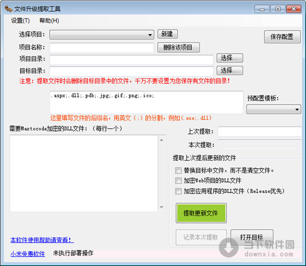Click the 删除该项目 button
Viewport: 306px width, 266px height.
pos(178,47)
